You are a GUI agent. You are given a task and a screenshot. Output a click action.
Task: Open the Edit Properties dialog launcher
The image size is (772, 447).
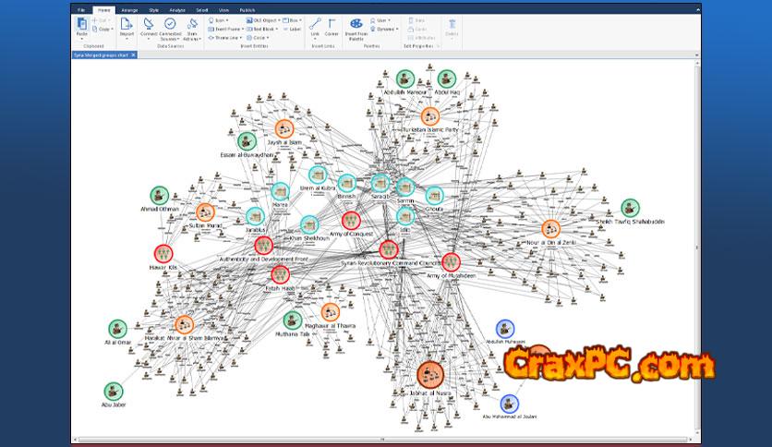click(438, 46)
